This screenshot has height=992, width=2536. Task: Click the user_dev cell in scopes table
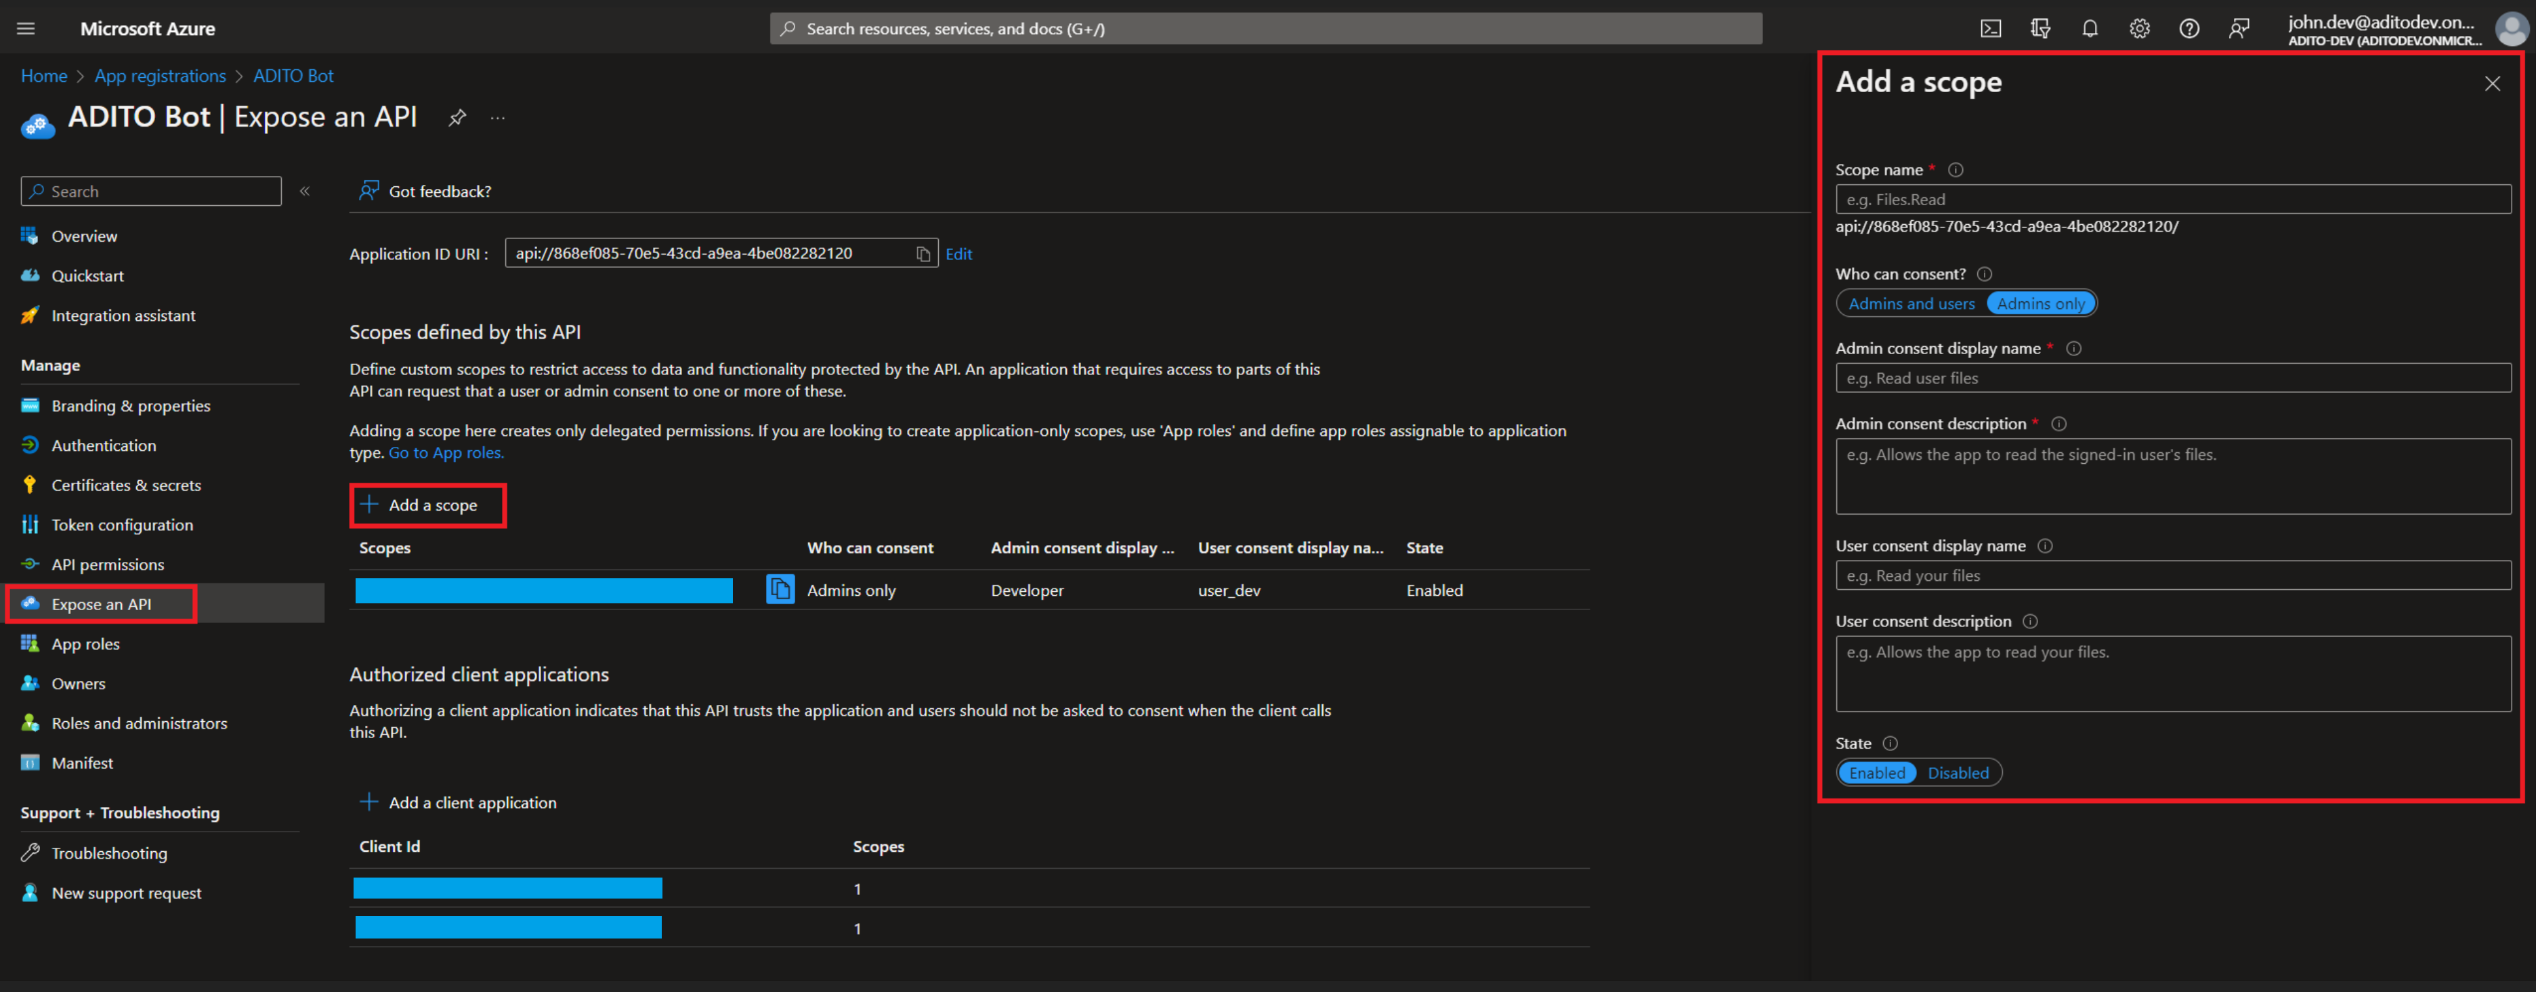coord(1229,590)
